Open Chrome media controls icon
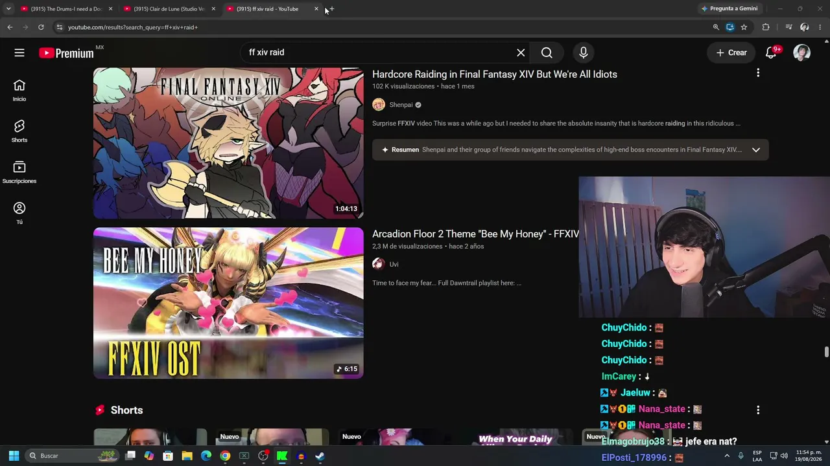830x466 pixels. click(788, 27)
